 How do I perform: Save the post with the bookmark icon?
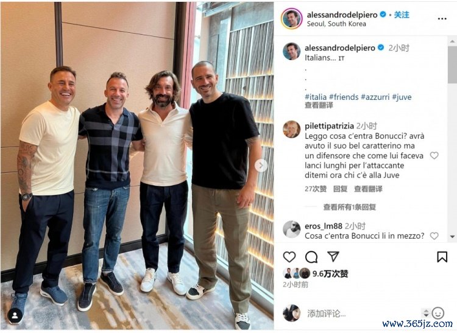(x=442, y=257)
